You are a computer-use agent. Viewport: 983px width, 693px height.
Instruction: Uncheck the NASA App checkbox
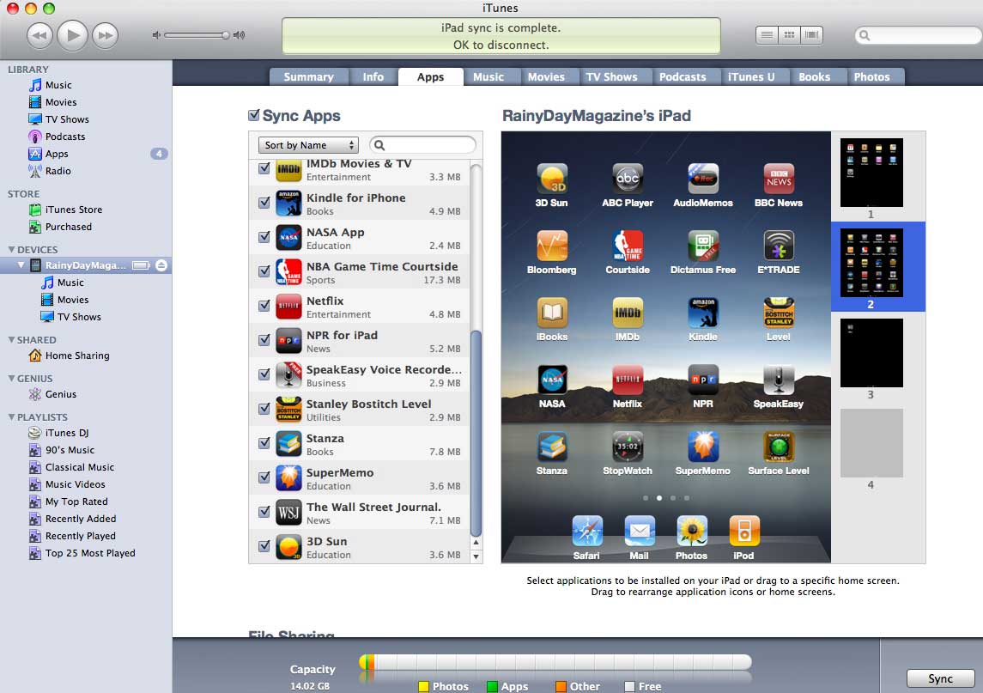(264, 237)
